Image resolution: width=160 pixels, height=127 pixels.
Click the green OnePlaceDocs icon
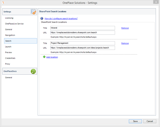[33, 71]
